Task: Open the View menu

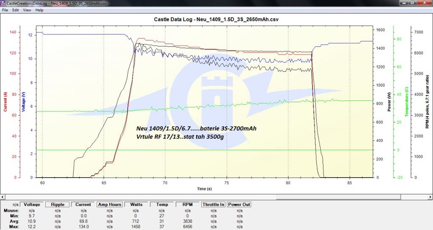Action: (x=27, y=10)
